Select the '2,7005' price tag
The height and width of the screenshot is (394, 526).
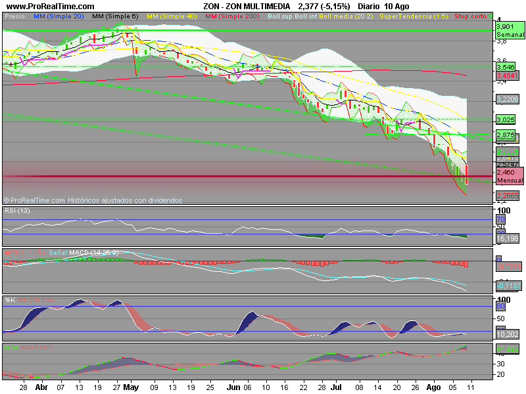point(507,152)
